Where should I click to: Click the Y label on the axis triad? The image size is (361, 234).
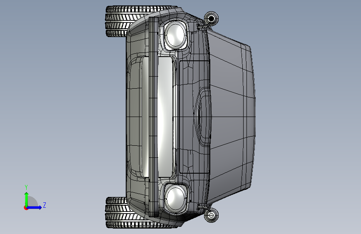pyautogui.click(x=26, y=187)
